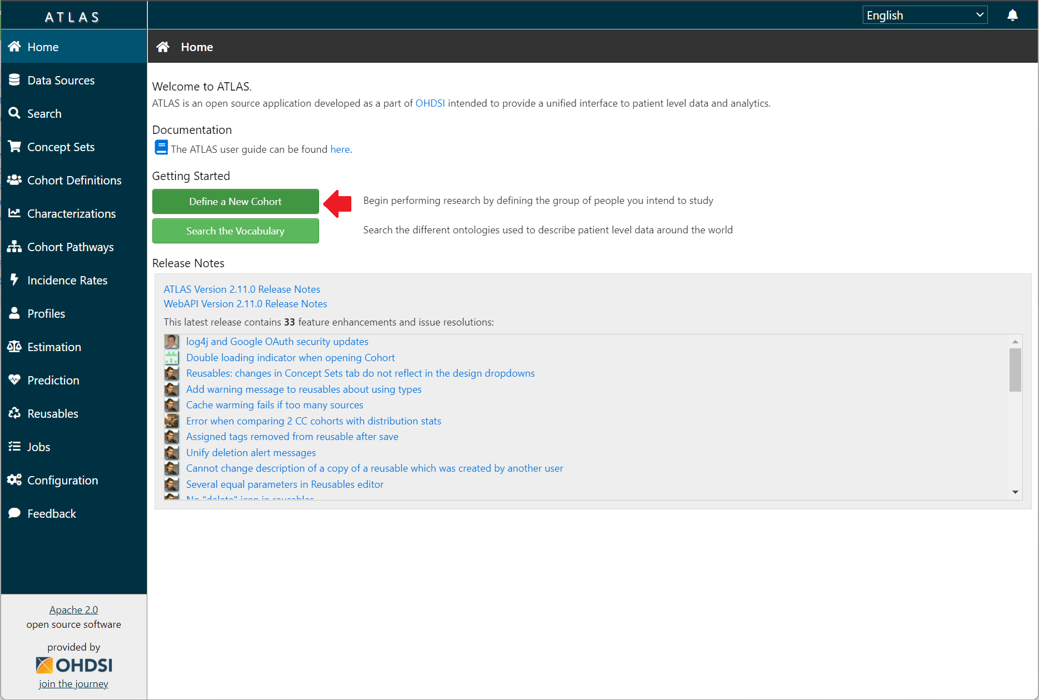Open Cohort Definitions menu item
The image size is (1039, 700).
coord(74,180)
